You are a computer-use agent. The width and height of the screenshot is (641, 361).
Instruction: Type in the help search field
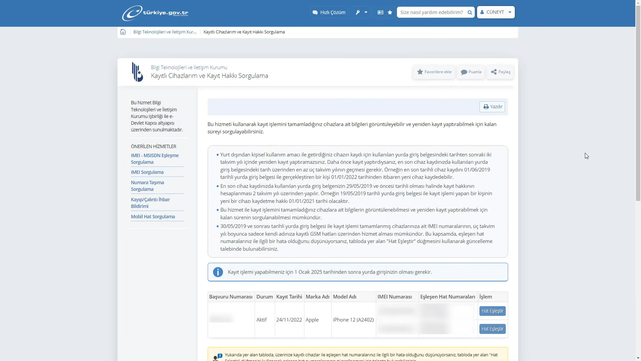pos(431,12)
